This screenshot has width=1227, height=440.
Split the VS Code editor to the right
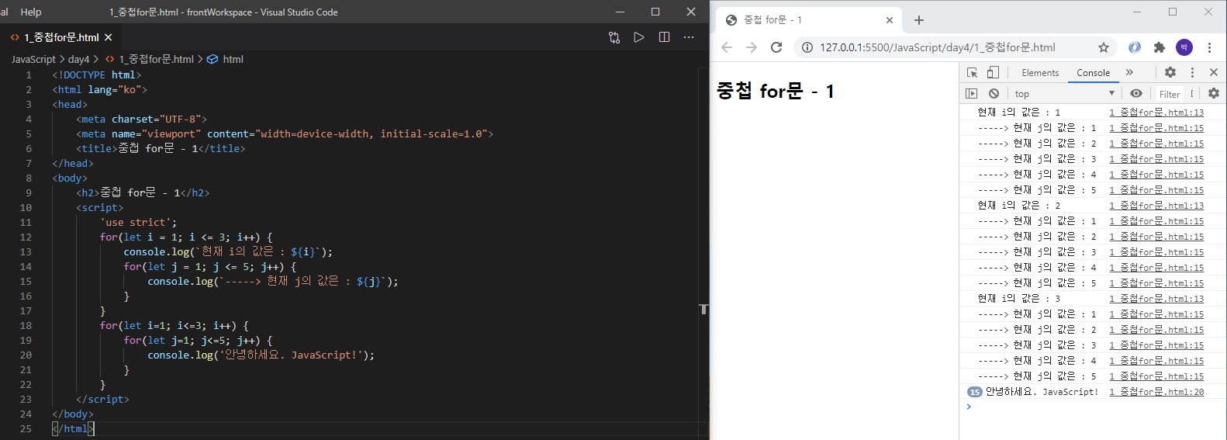coord(664,37)
